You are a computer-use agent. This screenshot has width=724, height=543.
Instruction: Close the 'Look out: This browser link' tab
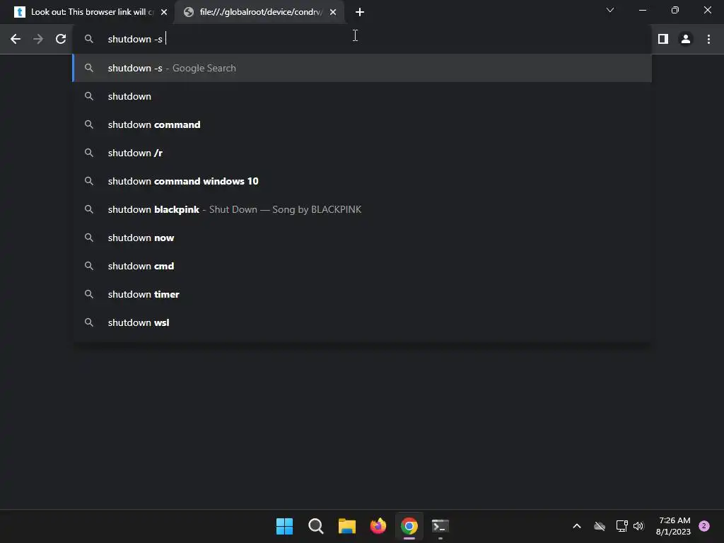(x=164, y=12)
